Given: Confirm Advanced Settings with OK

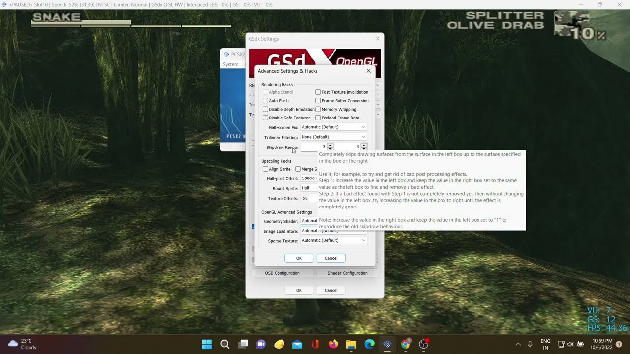Looking at the screenshot, I should (299, 258).
